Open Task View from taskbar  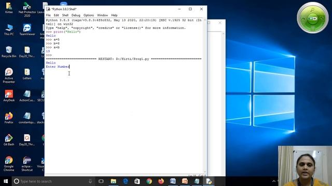(x=101, y=181)
